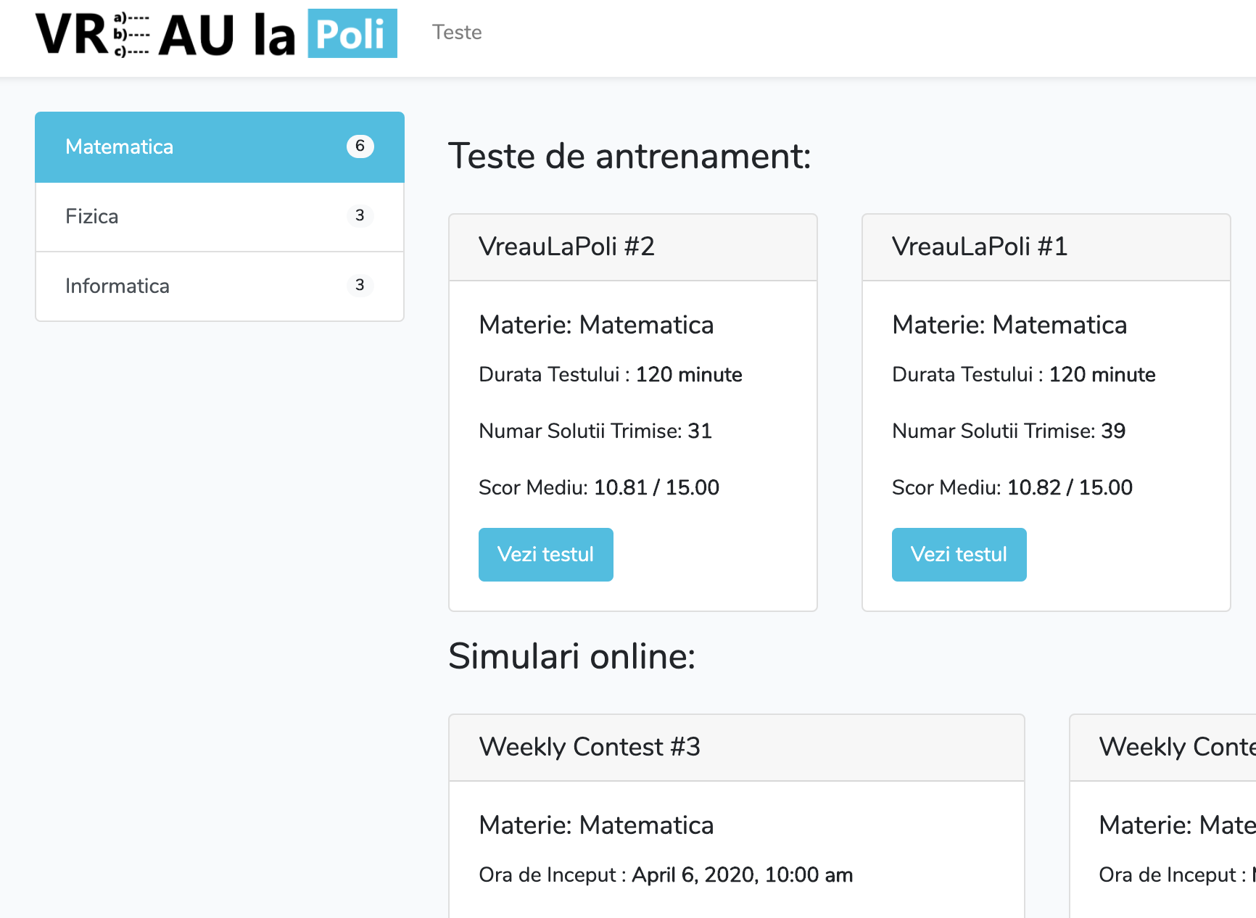Click the Teste de antrenament heading

click(630, 156)
